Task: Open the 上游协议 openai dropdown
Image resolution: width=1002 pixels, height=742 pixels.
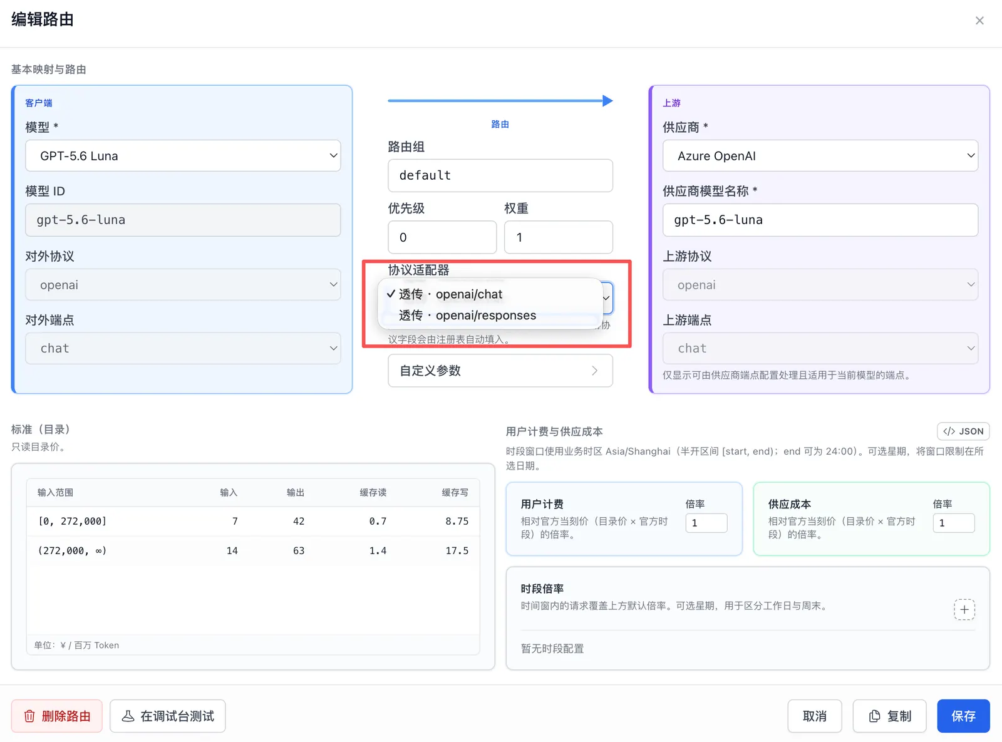Action: 820,285
